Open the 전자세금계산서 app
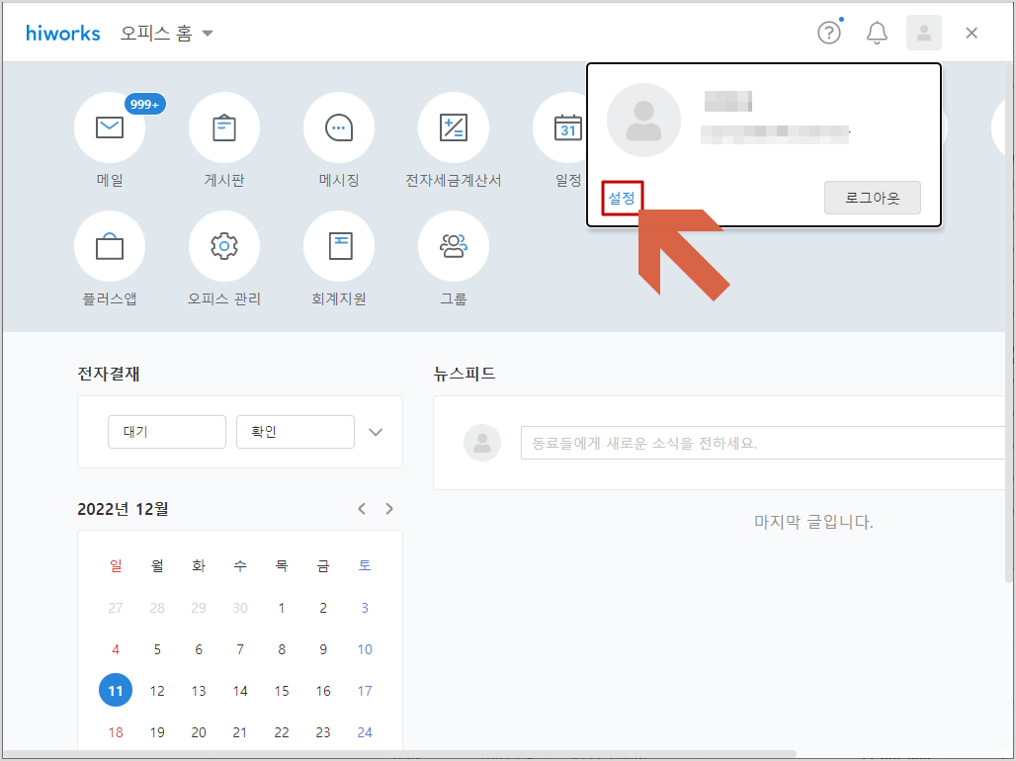 (454, 127)
